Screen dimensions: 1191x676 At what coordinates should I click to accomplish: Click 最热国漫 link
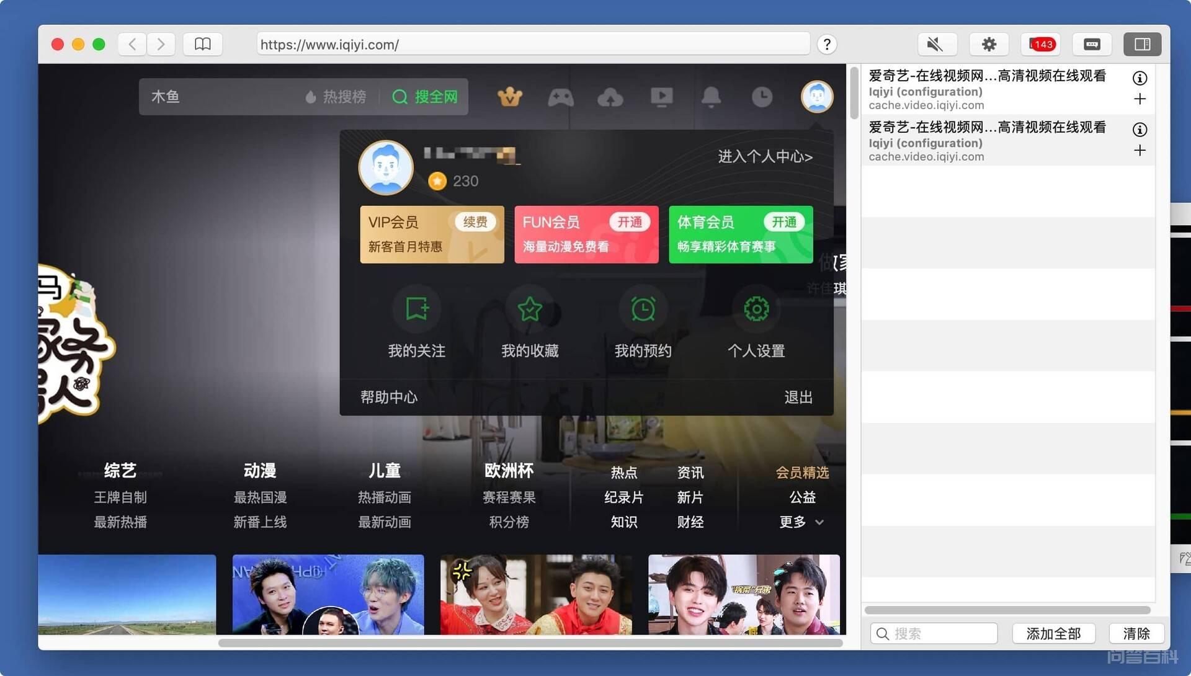click(259, 497)
